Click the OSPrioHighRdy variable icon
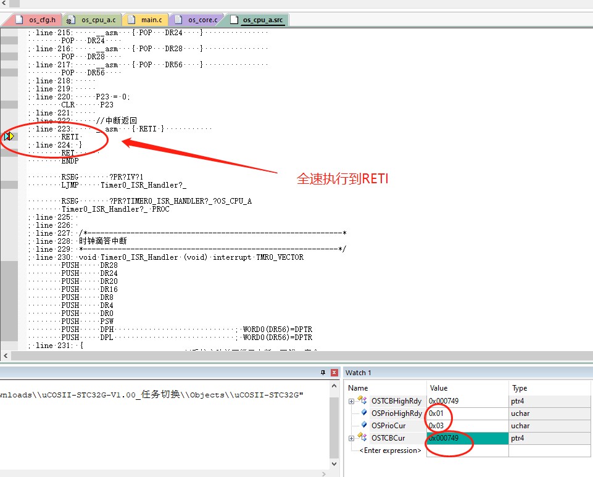The width and height of the screenshot is (593, 477). [x=364, y=412]
